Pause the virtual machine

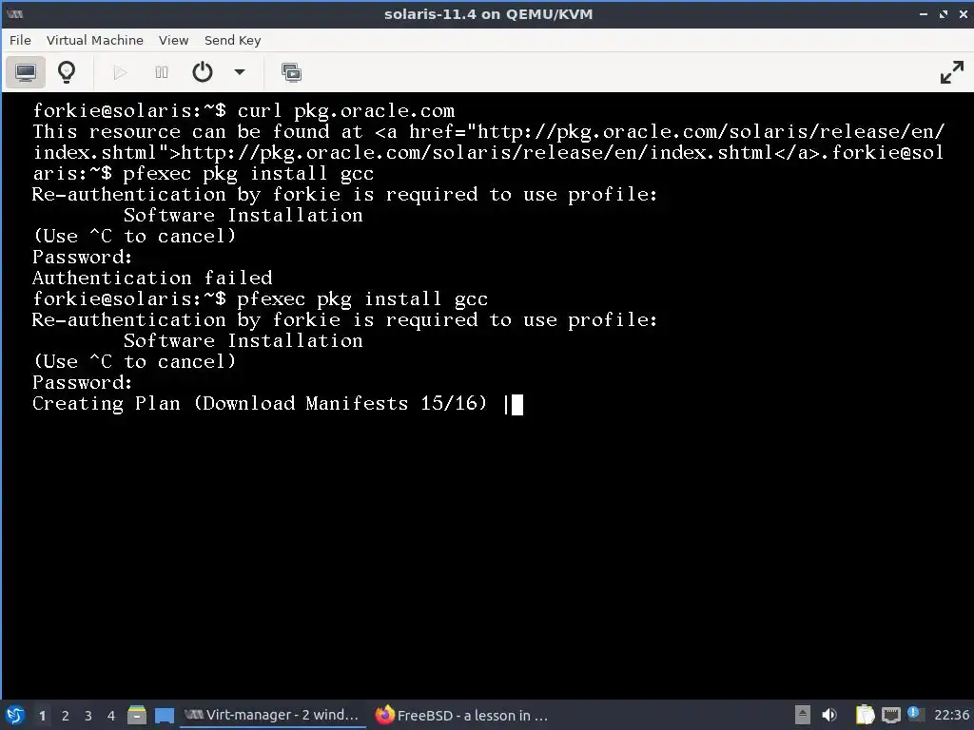click(x=162, y=72)
